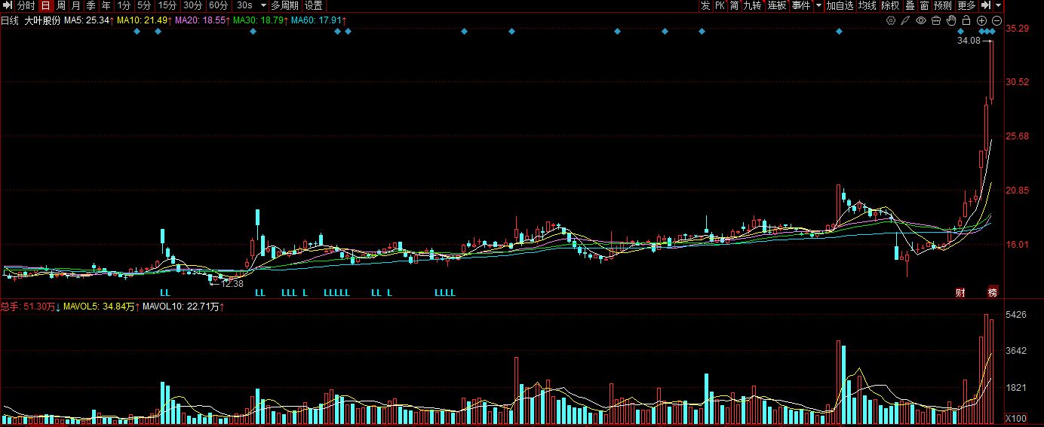Select the drawing pen tool icon

(906, 20)
